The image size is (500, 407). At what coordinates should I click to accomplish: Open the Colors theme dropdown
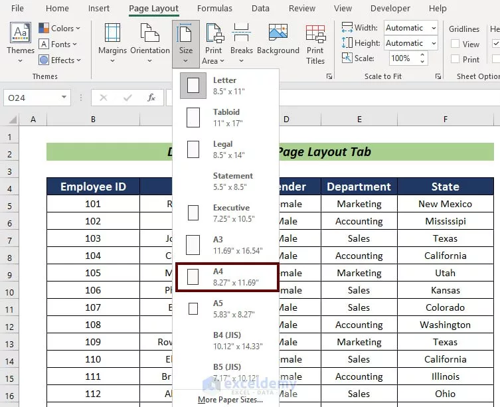click(x=59, y=28)
